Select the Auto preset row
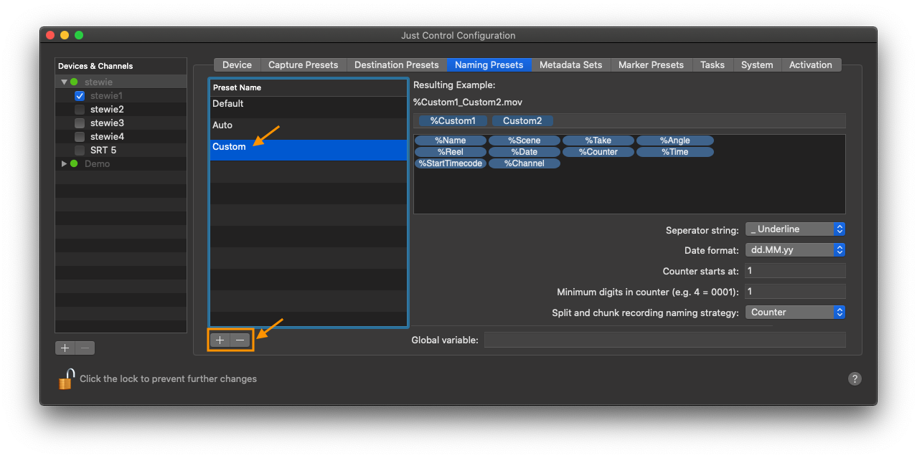Screen dimensions: 917x458 coord(309,129)
